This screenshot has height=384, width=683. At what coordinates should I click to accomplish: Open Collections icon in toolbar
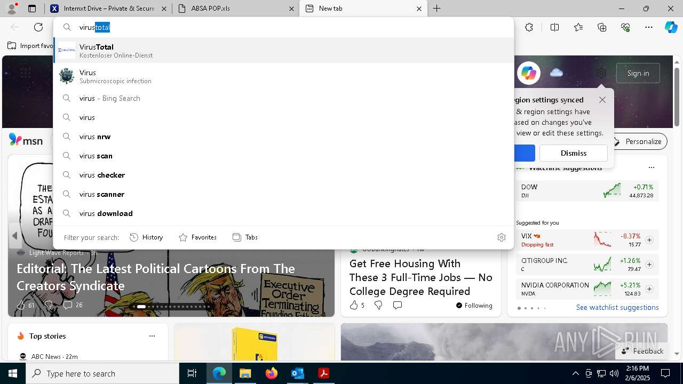[x=602, y=27]
